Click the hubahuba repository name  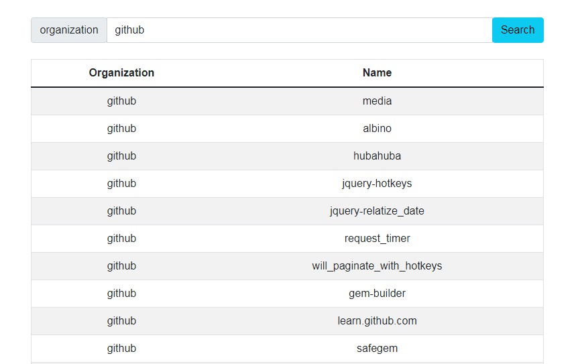pos(377,156)
